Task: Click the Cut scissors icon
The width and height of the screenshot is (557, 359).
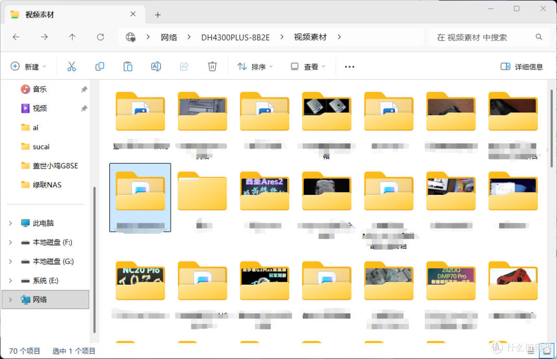Action: click(x=71, y=67)
